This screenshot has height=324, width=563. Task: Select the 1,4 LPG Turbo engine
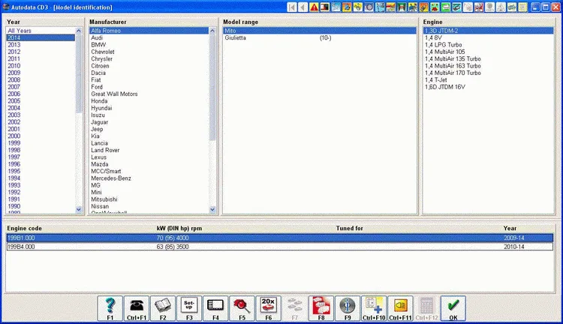489,45
